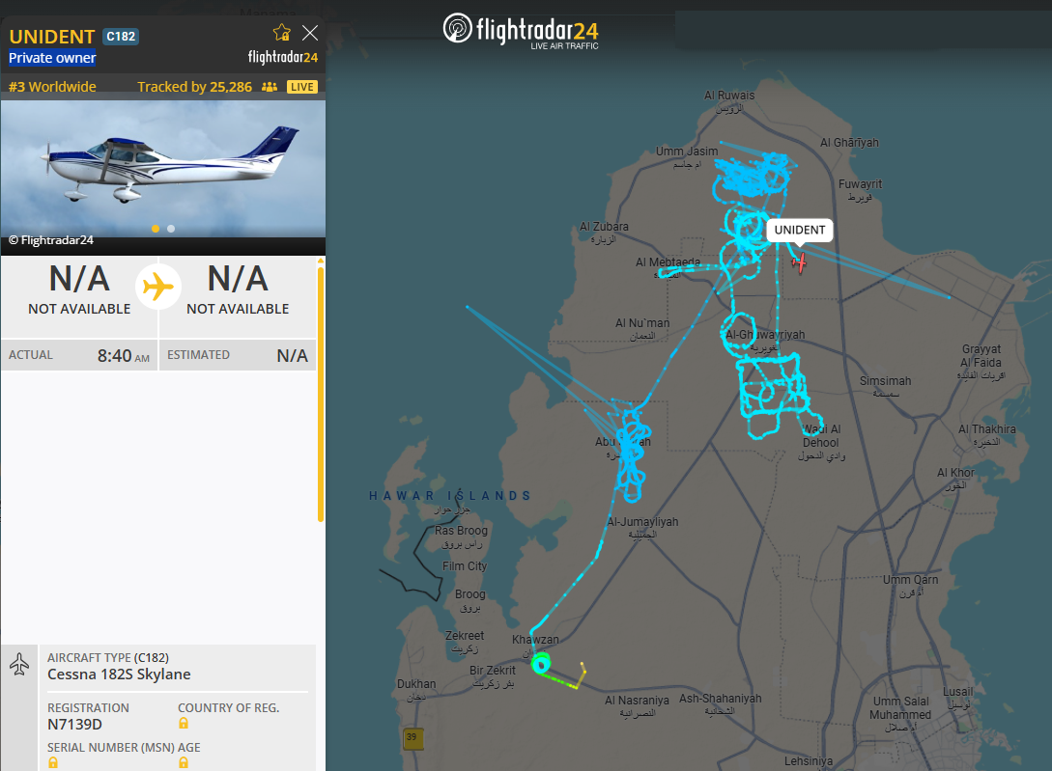Switch to the second aircraft photo dot
This screenshot has height=771, width=1052.
[x=171, y=229]
